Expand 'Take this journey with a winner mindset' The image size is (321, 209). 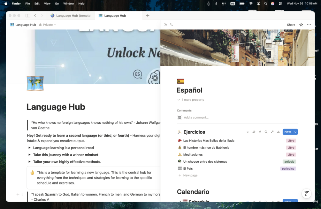point(29,155)
